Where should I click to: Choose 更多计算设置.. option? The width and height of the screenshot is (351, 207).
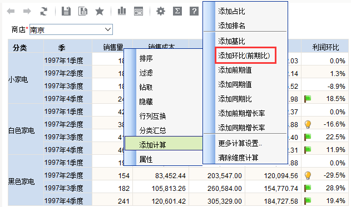(x=240, y=143)
